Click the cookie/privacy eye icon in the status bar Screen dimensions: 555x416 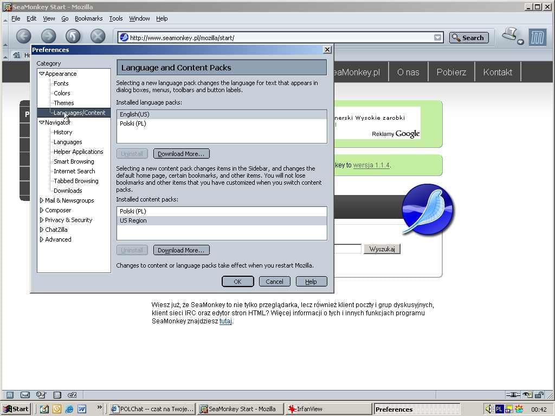point(527,395)
